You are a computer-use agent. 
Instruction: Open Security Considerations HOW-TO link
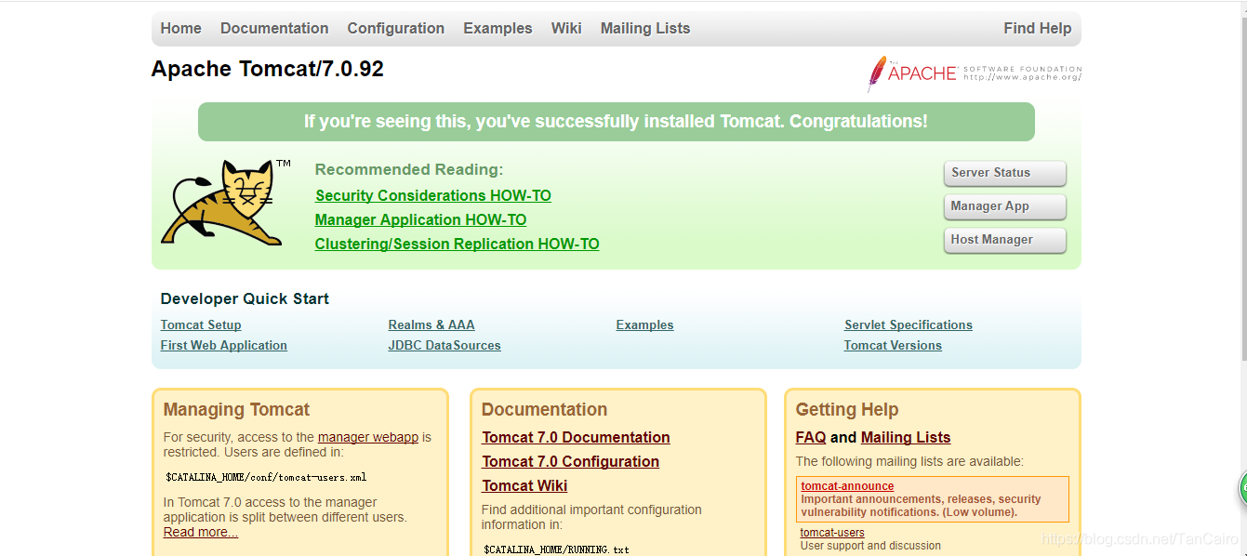(433, 195)
